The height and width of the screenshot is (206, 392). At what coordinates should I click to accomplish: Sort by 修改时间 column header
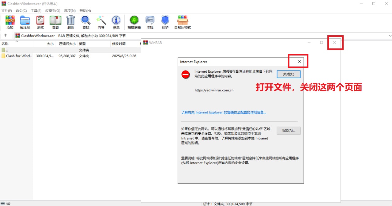click(124, 44)
